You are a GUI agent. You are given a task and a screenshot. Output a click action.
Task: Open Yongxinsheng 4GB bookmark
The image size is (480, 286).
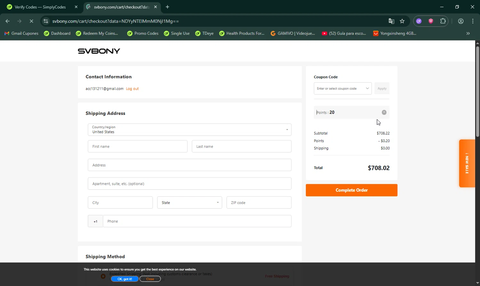click(x=395, y=33)
